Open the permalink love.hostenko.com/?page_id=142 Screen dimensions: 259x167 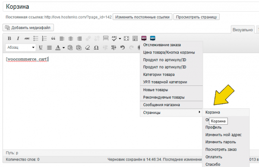78,17
